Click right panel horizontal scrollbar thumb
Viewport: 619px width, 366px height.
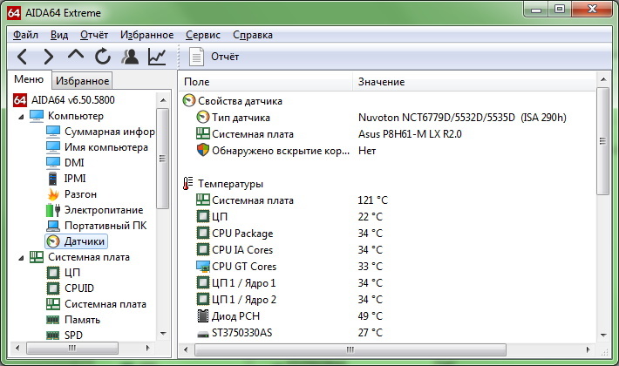click(x=350, y=349)
